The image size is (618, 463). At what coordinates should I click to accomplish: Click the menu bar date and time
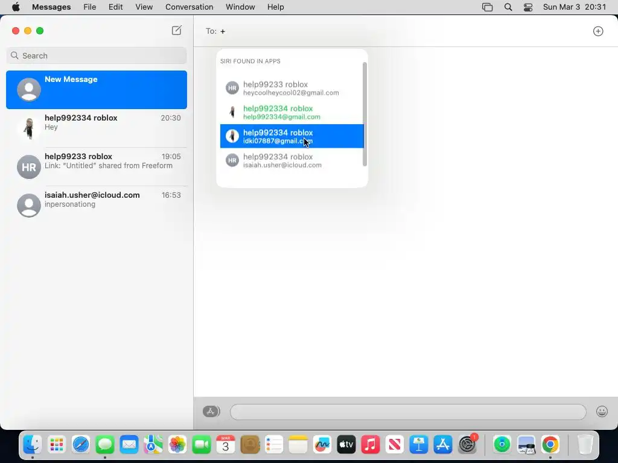point(575,7)
